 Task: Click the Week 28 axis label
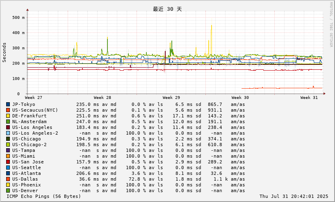coord(103,98)
